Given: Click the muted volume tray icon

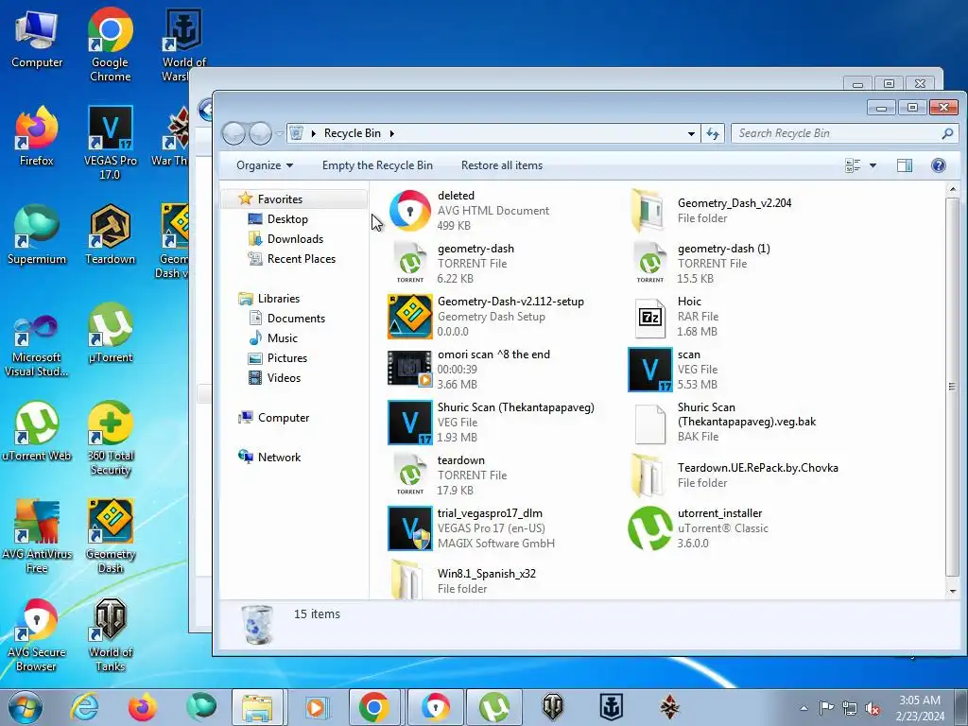Looking at the screenshot, I should coord(872,708).
